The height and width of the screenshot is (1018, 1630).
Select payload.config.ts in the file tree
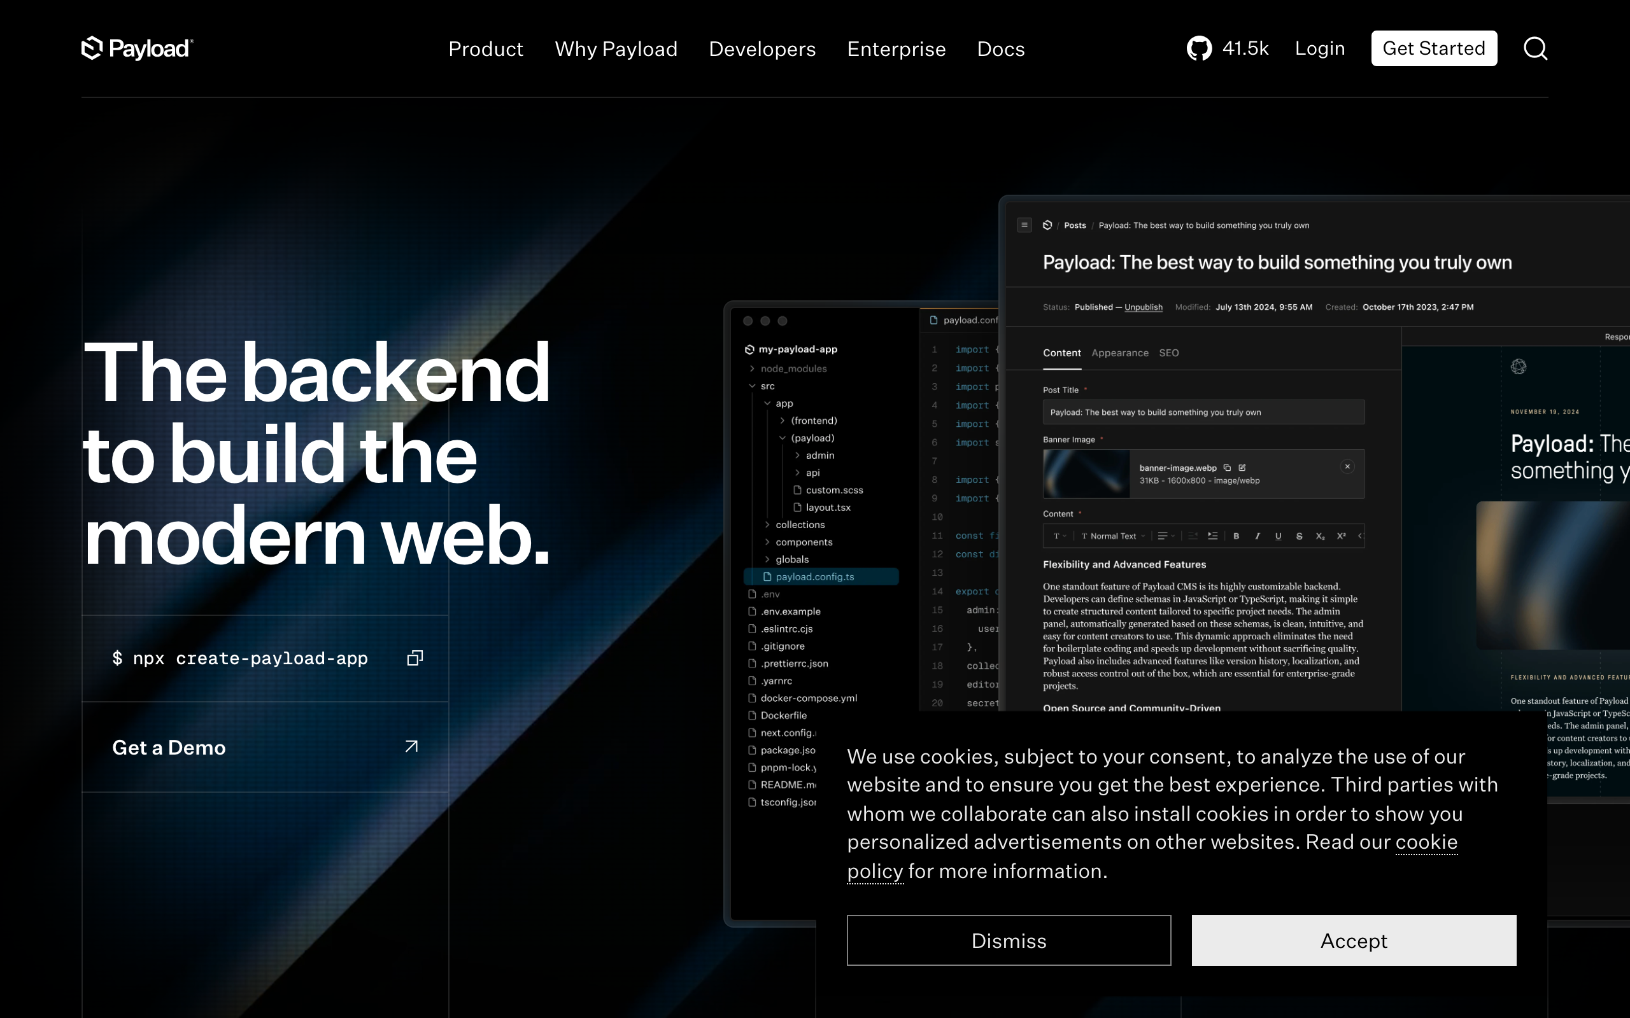814,577
